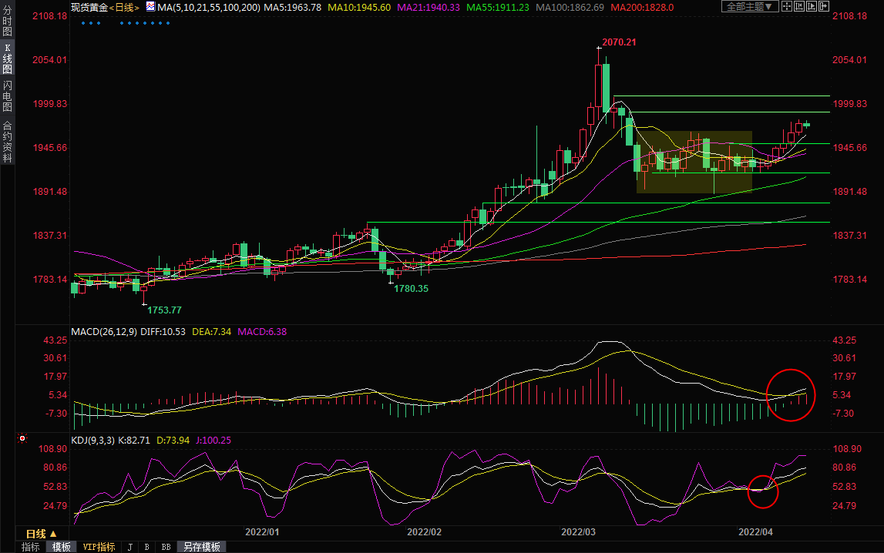This screenshot has width=884, height=553.
Task: Select the 模板 bottom tab
Action: 62,547
